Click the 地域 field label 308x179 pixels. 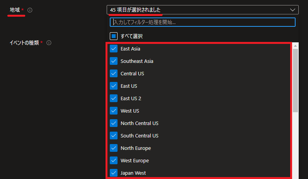click(x=15, y=10)
